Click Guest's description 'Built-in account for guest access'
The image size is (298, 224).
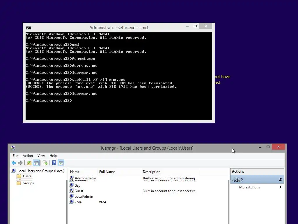point(170,191)
